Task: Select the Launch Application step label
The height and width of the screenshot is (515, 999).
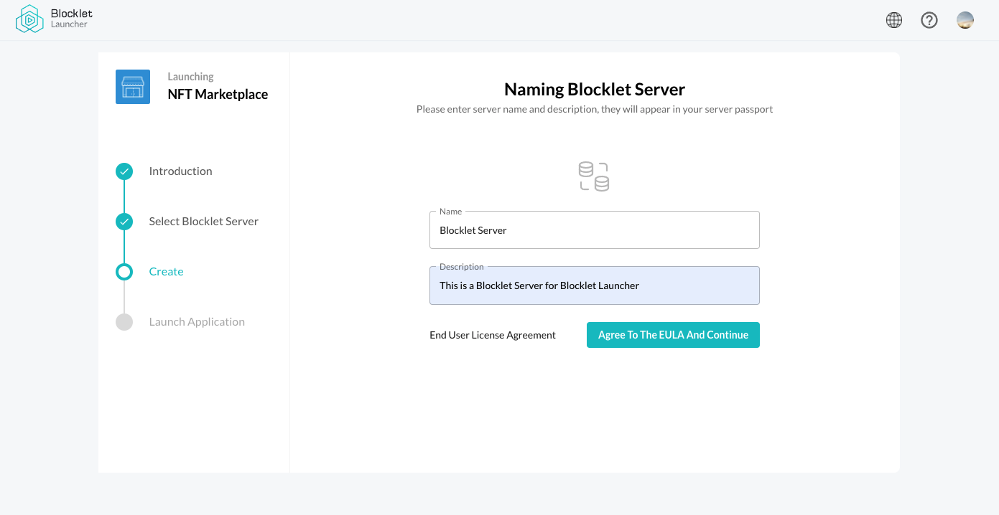Action: point(197,322)
